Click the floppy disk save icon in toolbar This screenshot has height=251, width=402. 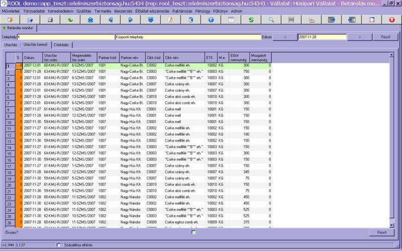click(x=50, y=20)
